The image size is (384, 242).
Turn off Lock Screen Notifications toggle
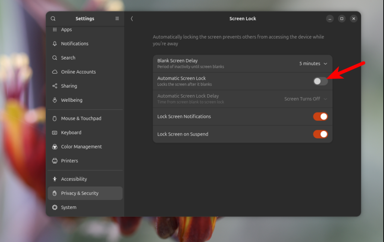(x=320, y=117)
